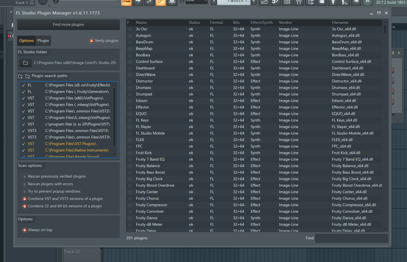The width and height of the screenshot is (407, 262).
Task: Turn off Always on top
Action: pos(25,230)
